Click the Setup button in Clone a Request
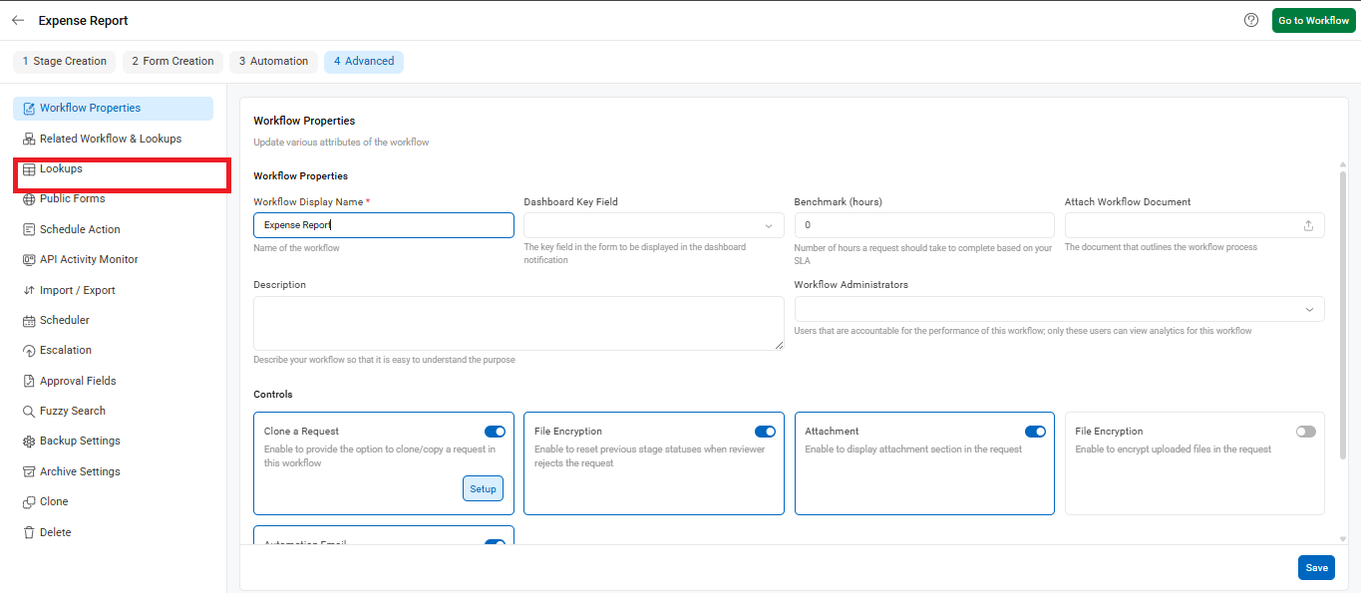Screen dimensions: 1361x593 point(483,489)
